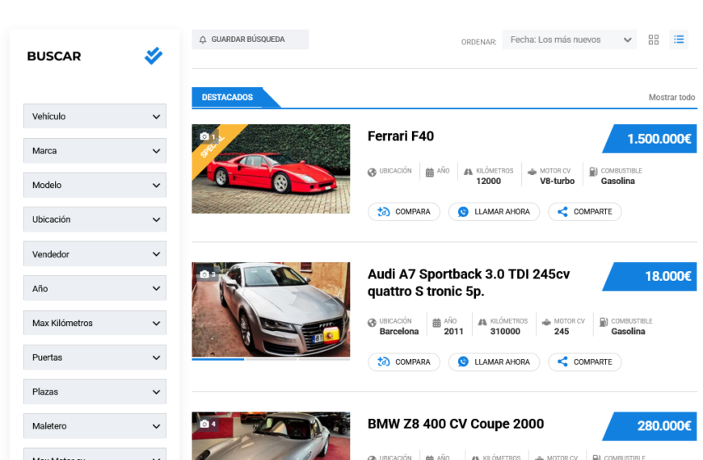
Task: Select the Destacados tab
Action: tap(227, 97)
